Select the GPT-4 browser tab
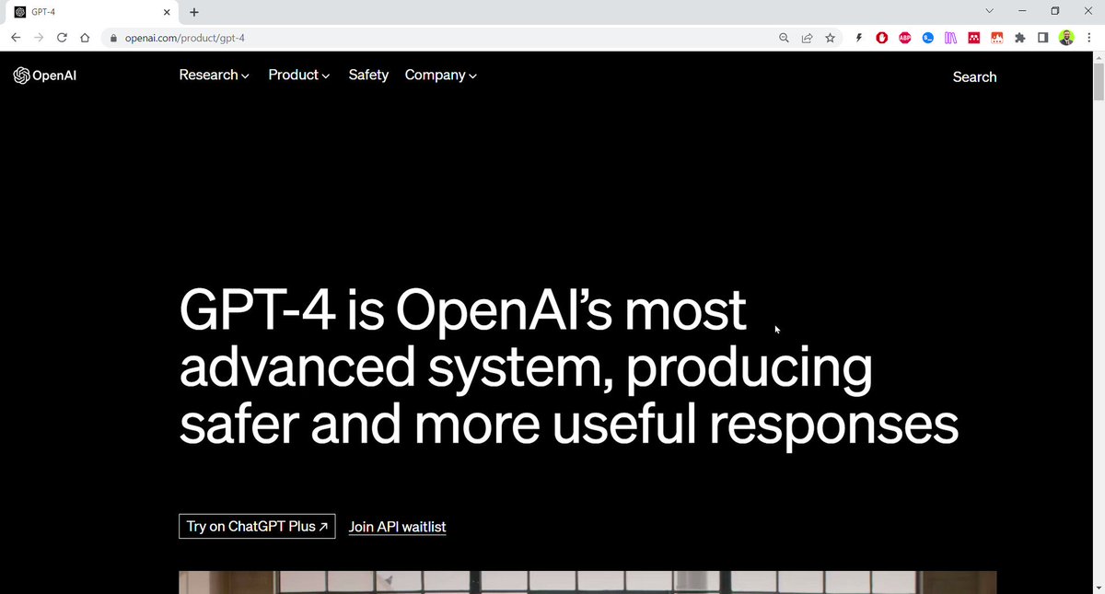Viewport: 1105px width, 594px height. click(92, 12)
